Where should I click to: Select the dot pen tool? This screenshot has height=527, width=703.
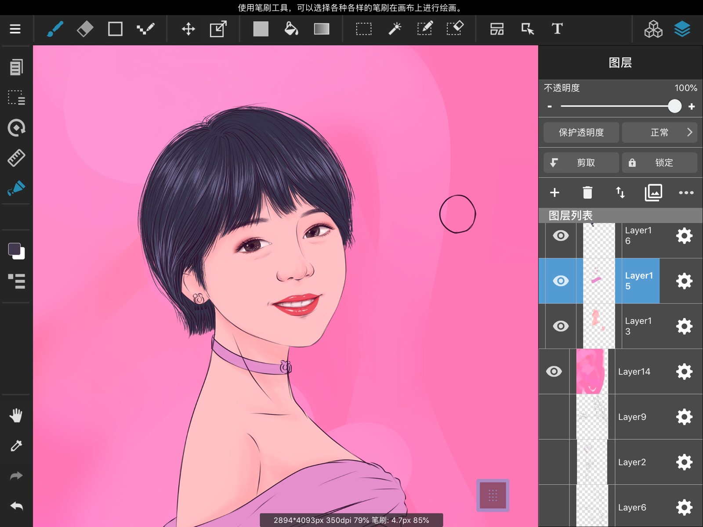point(145,29)
